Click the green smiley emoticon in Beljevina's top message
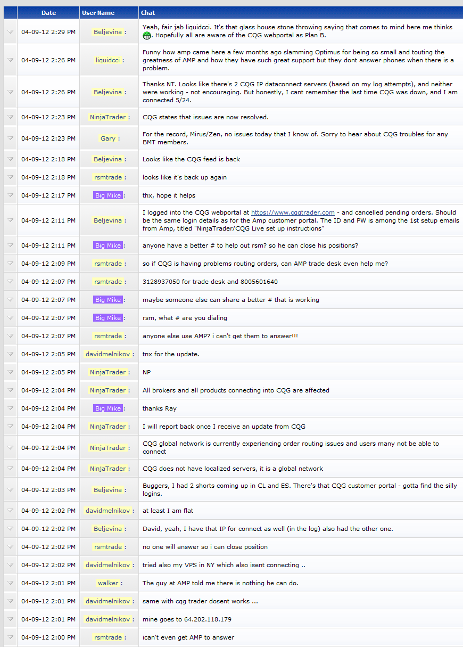 (147, 36)
